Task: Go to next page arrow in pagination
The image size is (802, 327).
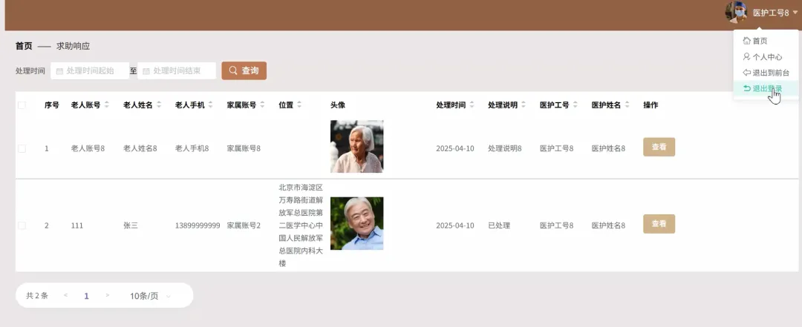Action: tap(108, 295)
